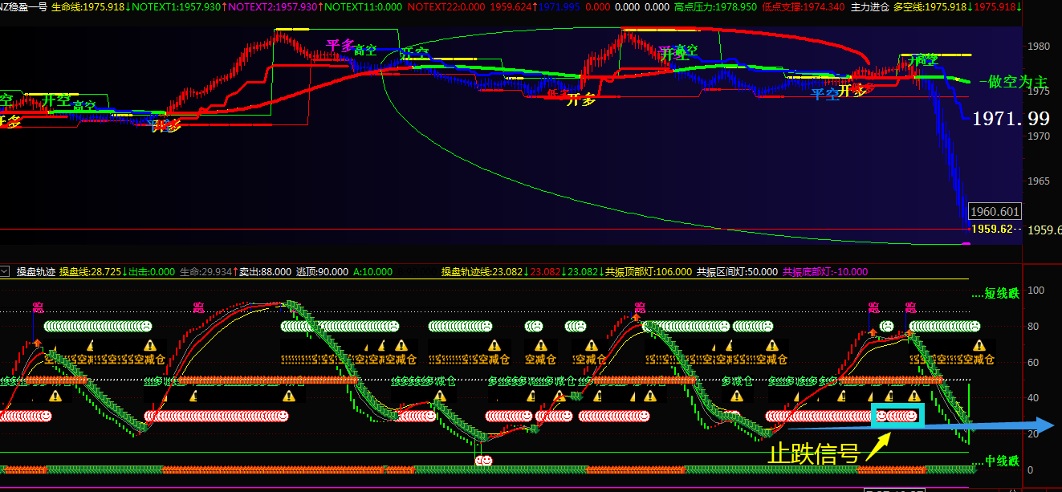Click the 低点支撑:1974.340 reading
Viewport: 1062px width, 492px height.
tap(804, 6)
